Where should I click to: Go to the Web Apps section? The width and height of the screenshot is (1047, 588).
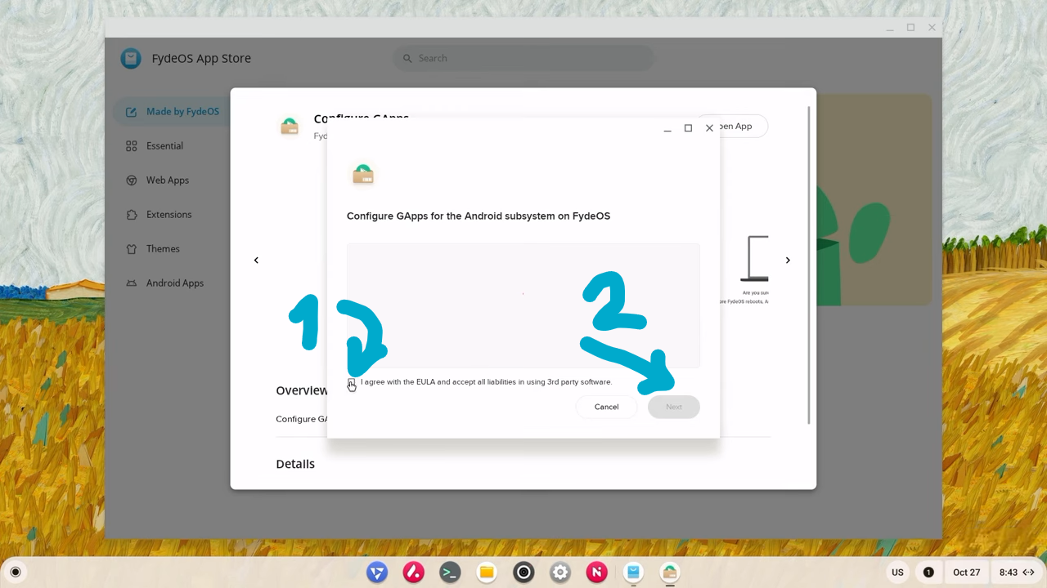pos(167,180)
